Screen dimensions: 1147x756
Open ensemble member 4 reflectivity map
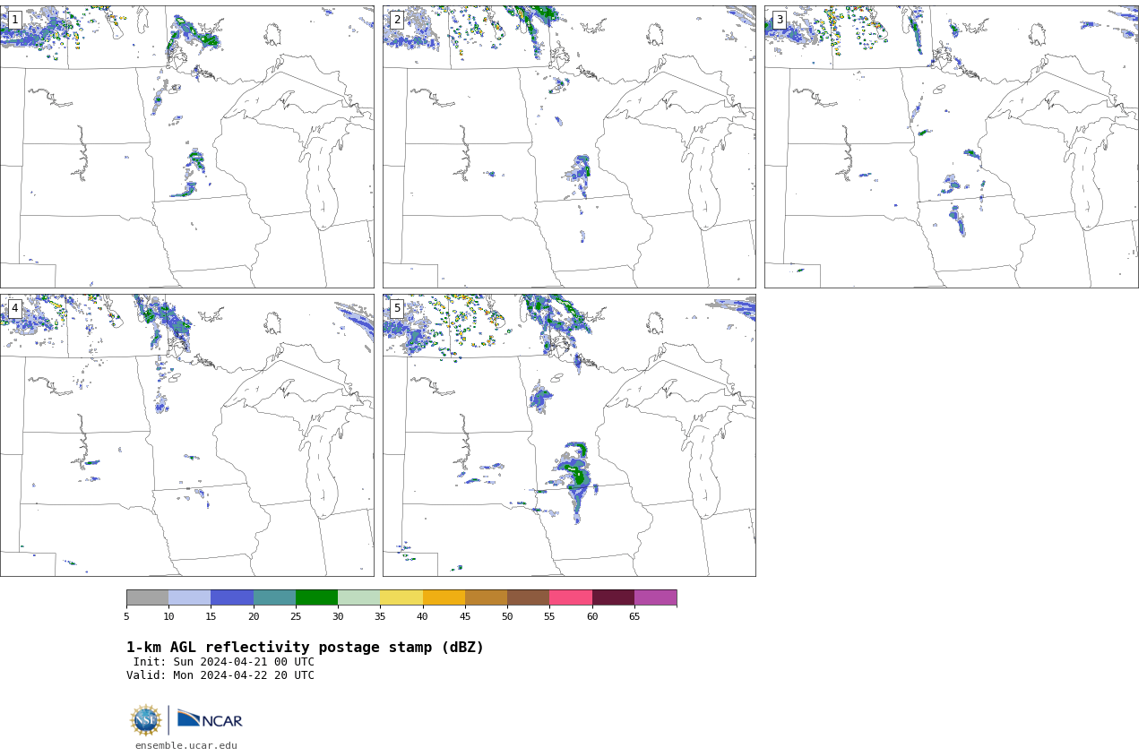(187, 435)
